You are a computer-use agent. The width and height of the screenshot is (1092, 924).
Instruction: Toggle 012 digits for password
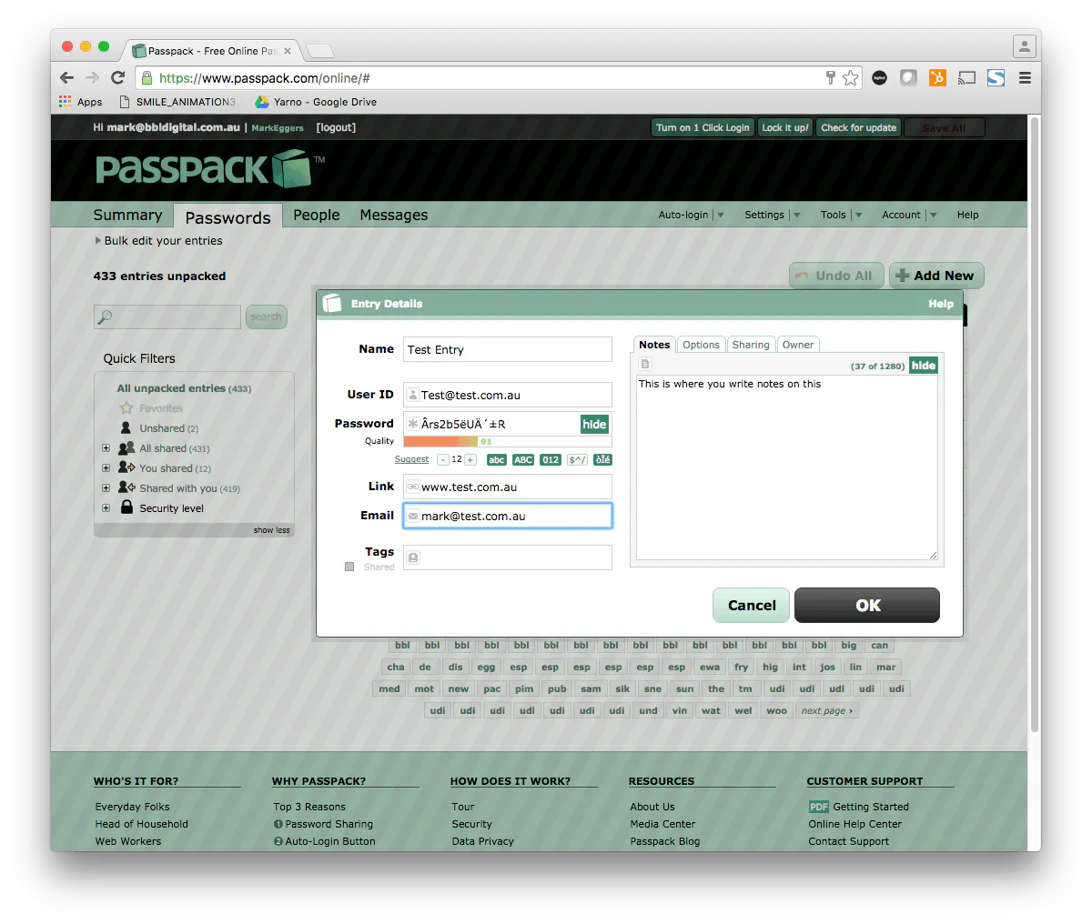(551, 459)
